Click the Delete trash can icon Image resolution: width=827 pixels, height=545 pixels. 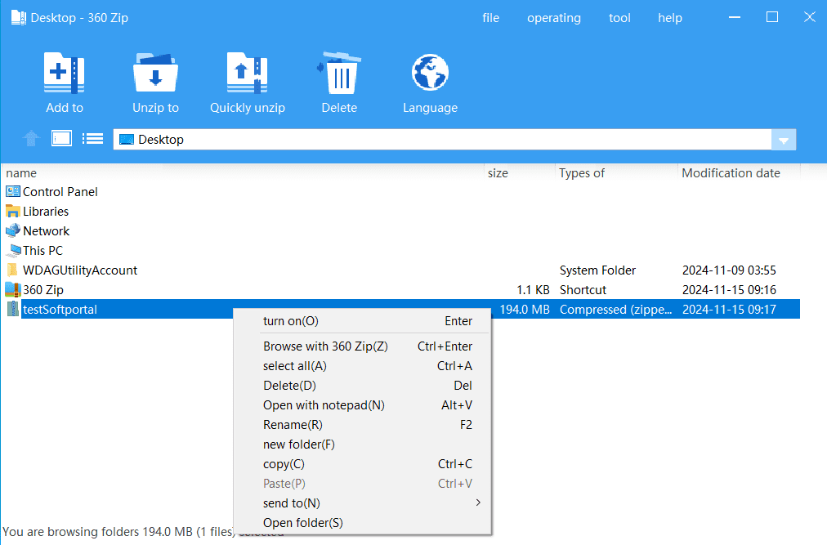pyautogui.click(x=338, y=75)
